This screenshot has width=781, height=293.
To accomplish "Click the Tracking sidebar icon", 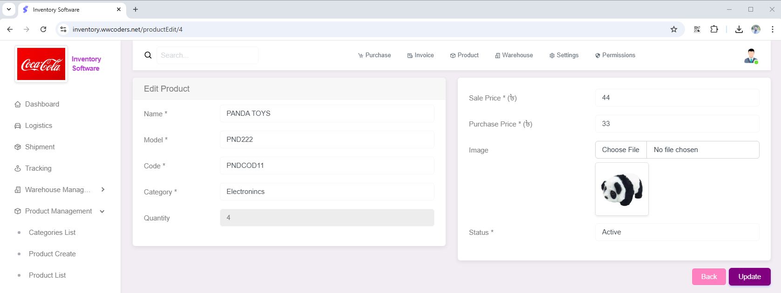I will click(x=18, y=169).
